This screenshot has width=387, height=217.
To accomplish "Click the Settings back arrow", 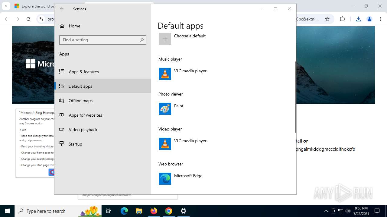I will [x=62, y=9].
